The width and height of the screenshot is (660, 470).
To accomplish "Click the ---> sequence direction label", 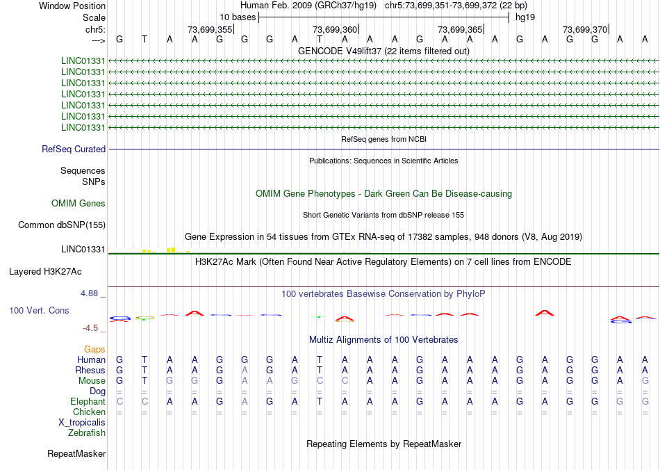I will coord(98,40).
